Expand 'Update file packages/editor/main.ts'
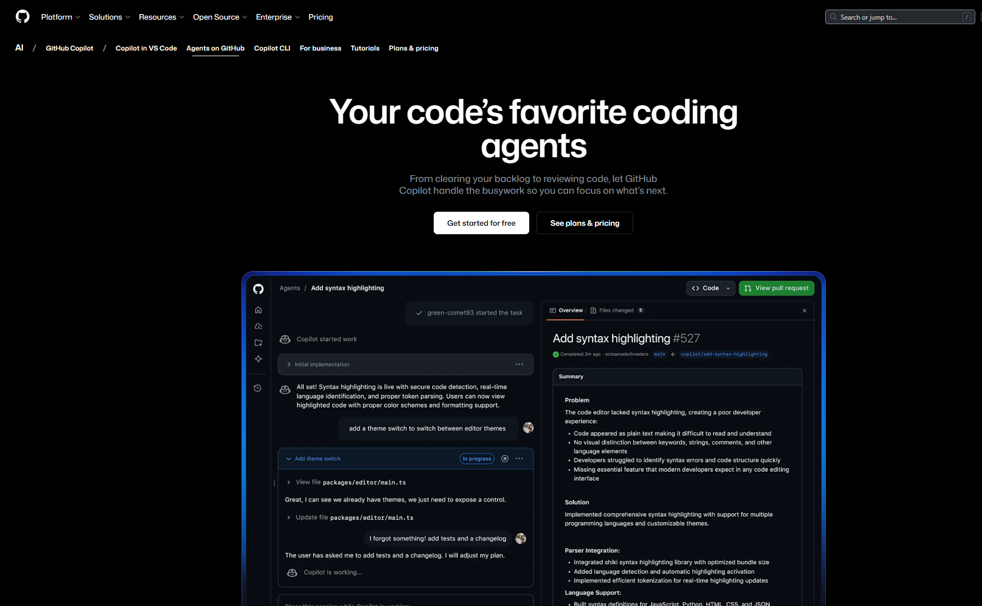This screenshot has height=606, width=982. click(289, 517)
